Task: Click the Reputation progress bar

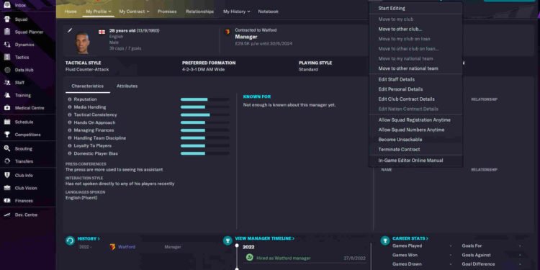Action: pyautogui.click(x=205, y=99)
